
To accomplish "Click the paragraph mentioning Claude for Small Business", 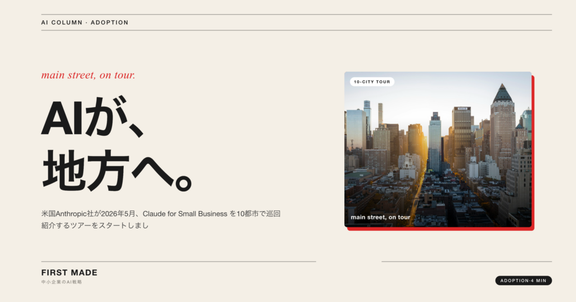I will pyautogui.click(x=161, y=219).
